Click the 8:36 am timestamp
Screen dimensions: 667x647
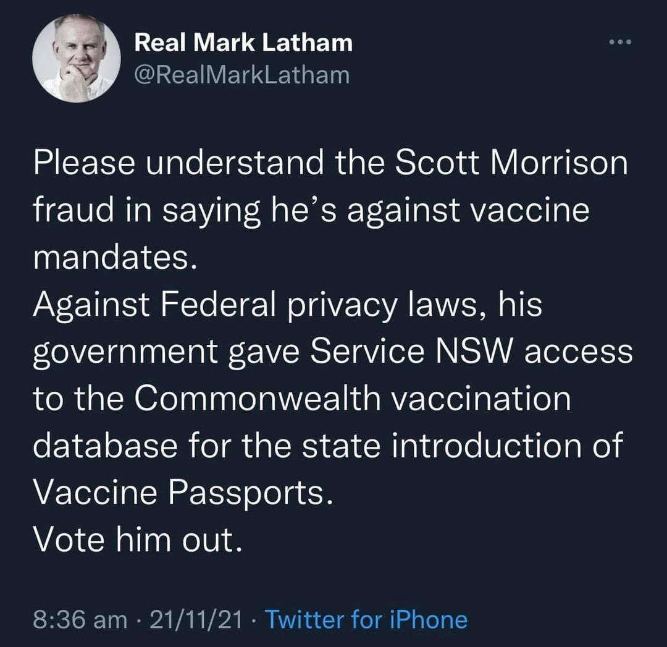[x=80, y=620]
